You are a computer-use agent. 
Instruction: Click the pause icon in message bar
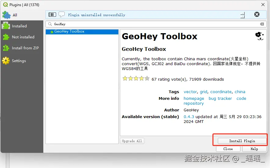click(52, 15)
